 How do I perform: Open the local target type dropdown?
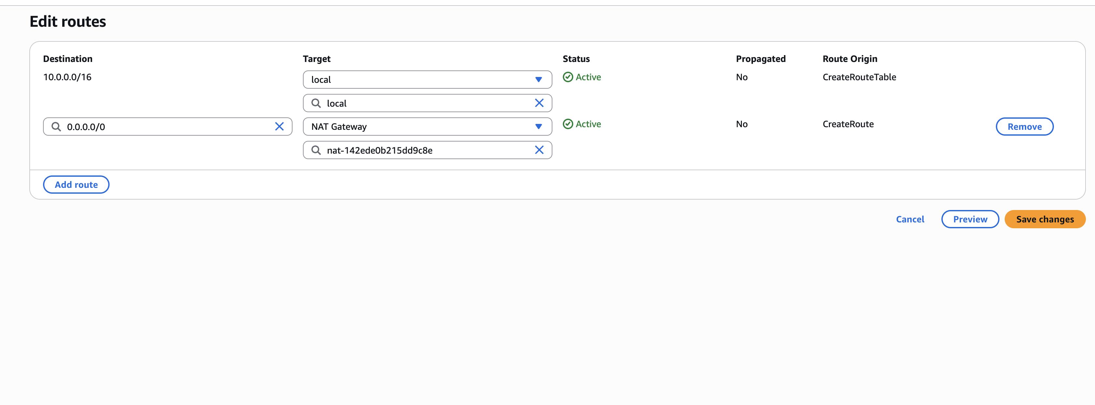point(427,80)
